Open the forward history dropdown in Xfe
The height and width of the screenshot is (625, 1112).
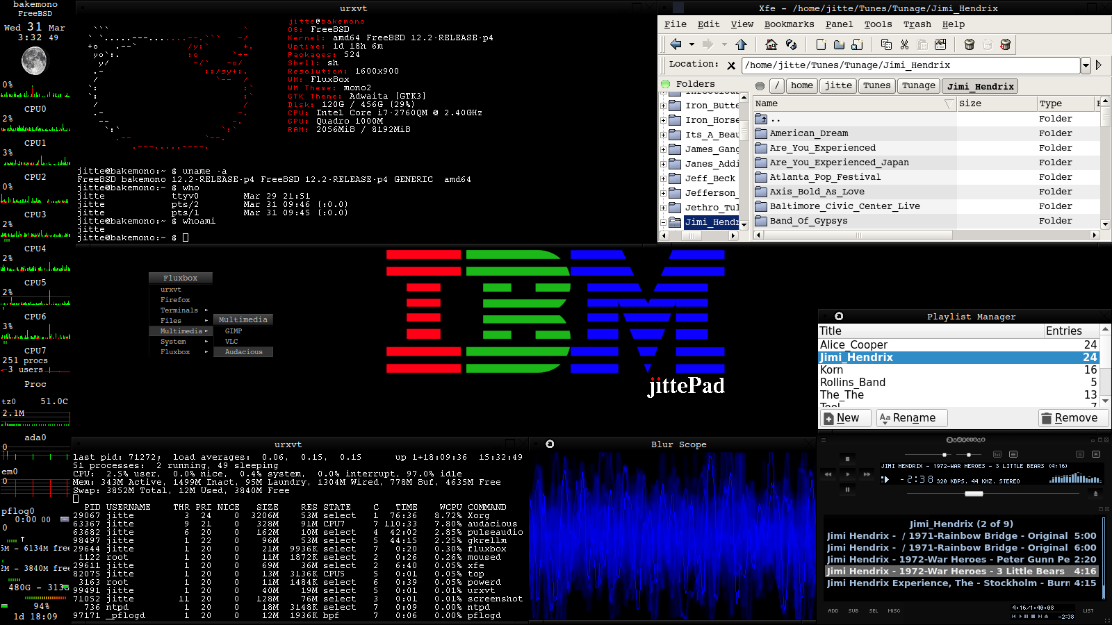[x=724, y=44]
